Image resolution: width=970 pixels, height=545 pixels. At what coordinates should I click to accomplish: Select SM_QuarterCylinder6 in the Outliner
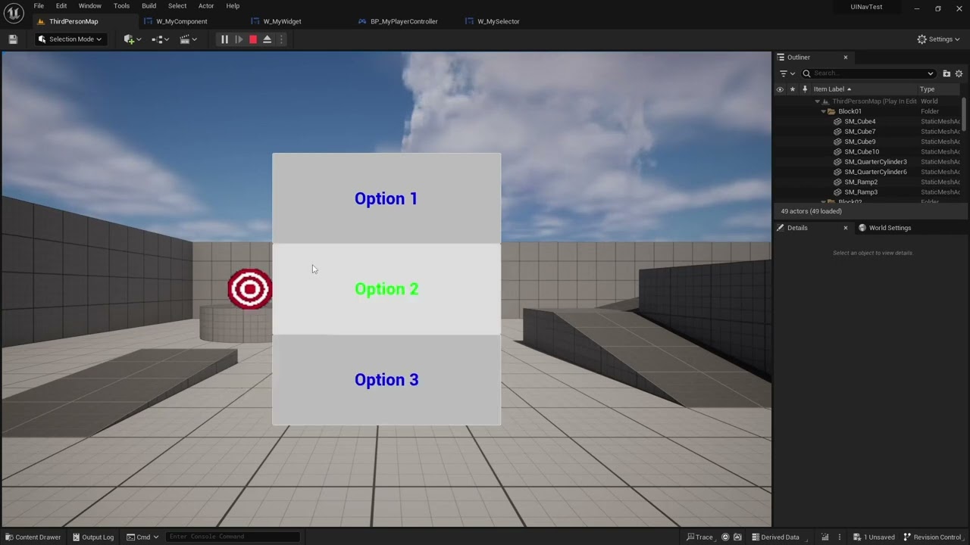point(875,172)
